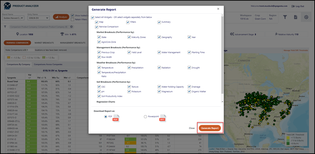Open the Entry Name dropdown
The image size is (315, 154).
click(38, 18)
